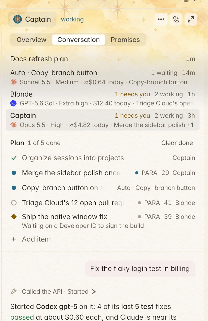The image size is (208, 321).
Task: Click the Opus 5.5 starburst icon
Action: click(14, 125)
